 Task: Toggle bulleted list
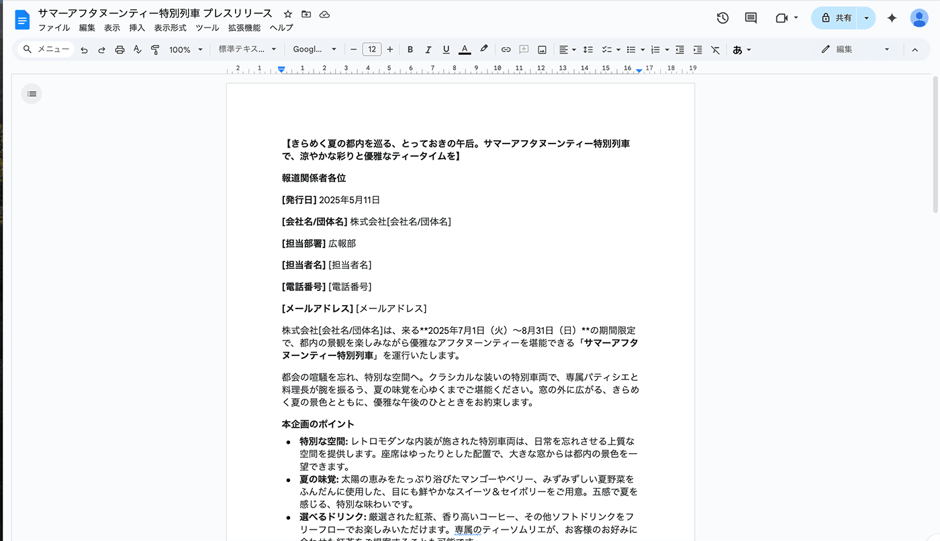(x=630, y=50)
